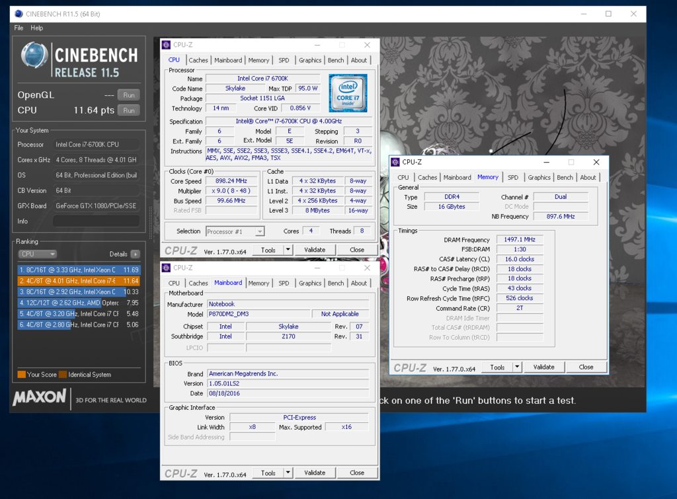Open the Ranking CPU dropdown
Viewport: 677px width, 499px height.
38,254
